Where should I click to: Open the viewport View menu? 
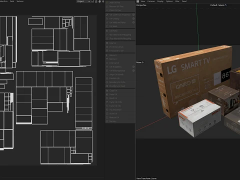click(x=143, y=1)
